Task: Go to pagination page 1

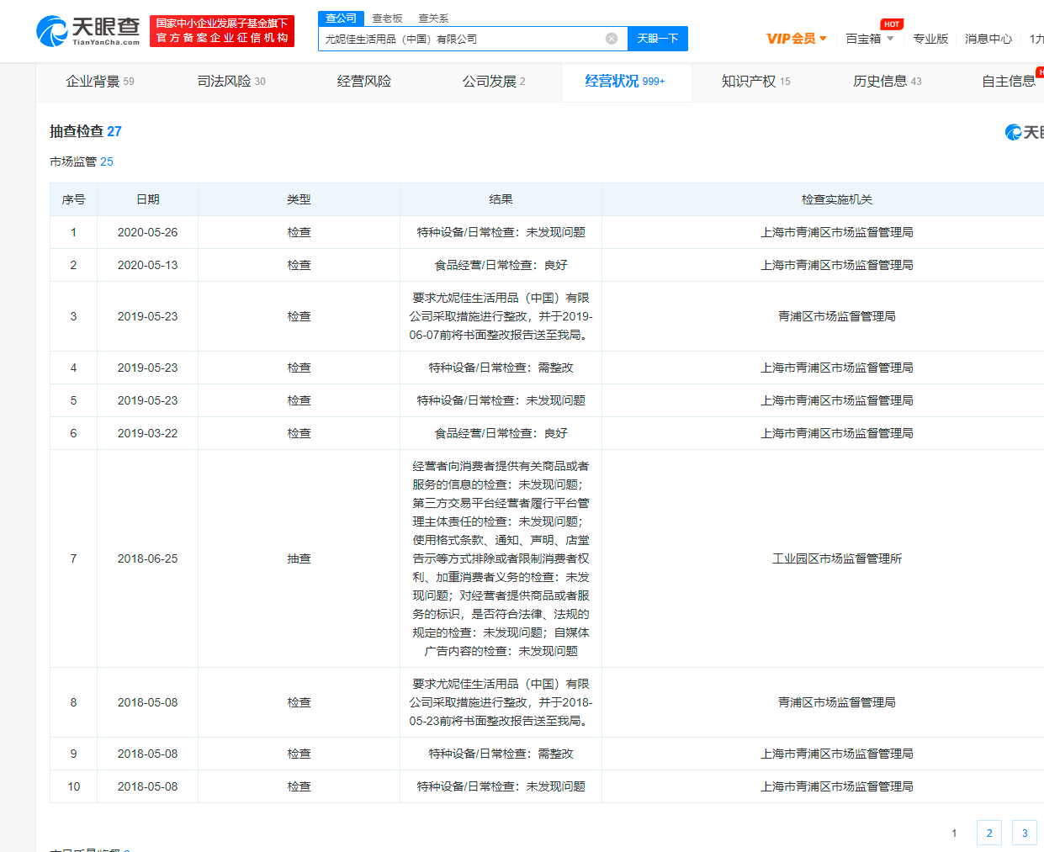Action: tap(954, 833)
